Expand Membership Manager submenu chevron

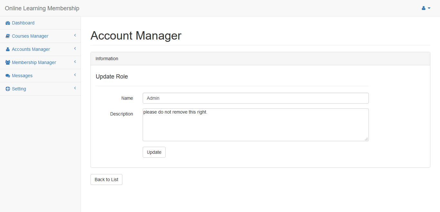pyautogui.click(x=75, y=62)
